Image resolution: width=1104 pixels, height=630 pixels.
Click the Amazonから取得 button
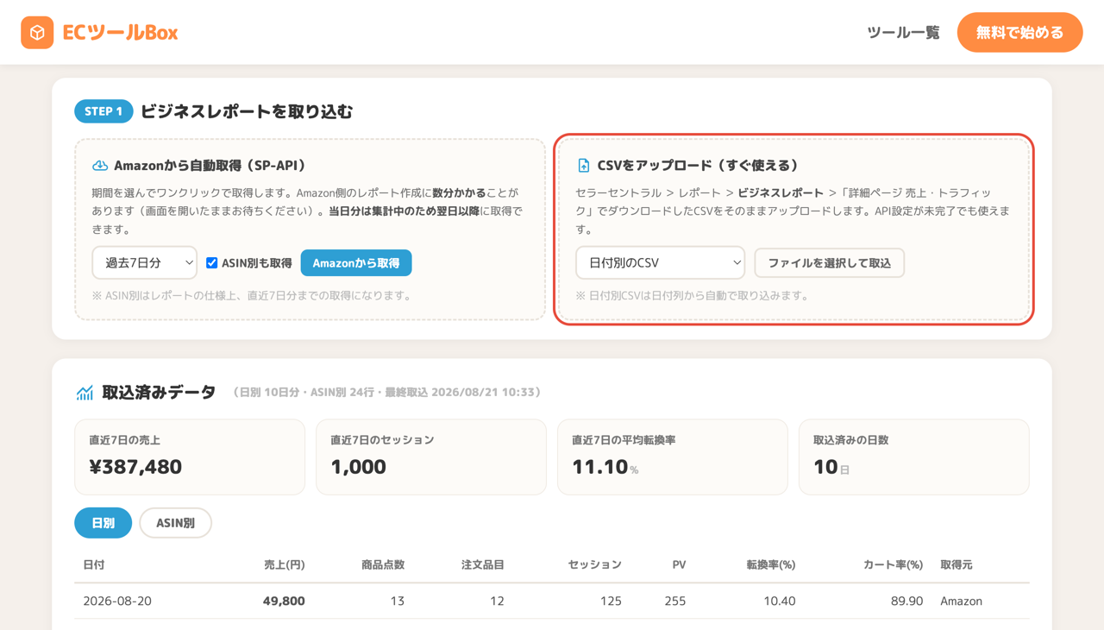coord(356,263)
